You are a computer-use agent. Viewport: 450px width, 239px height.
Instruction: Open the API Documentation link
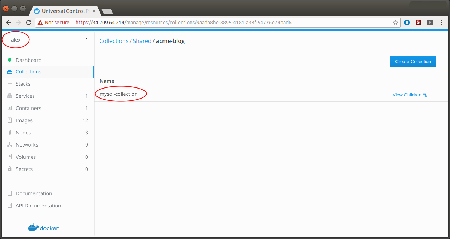coord(38,206)
